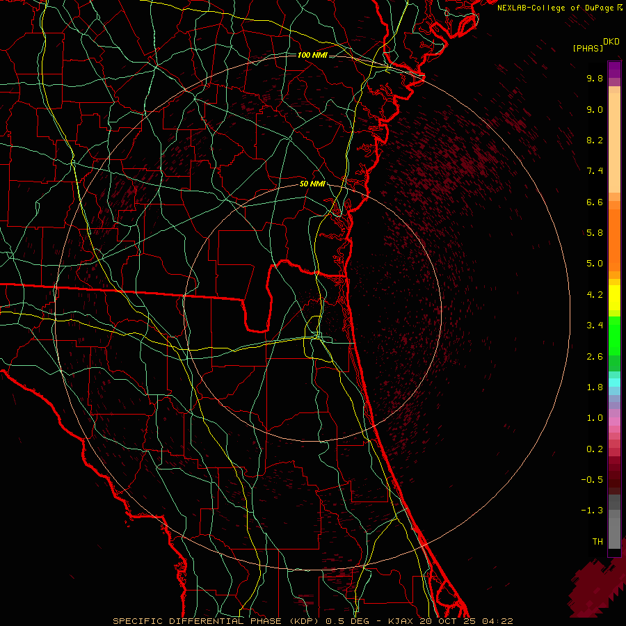The image size is (626, 626).
Task: Click the KJAX radar site identifier
Action: [x=401, y=621]
